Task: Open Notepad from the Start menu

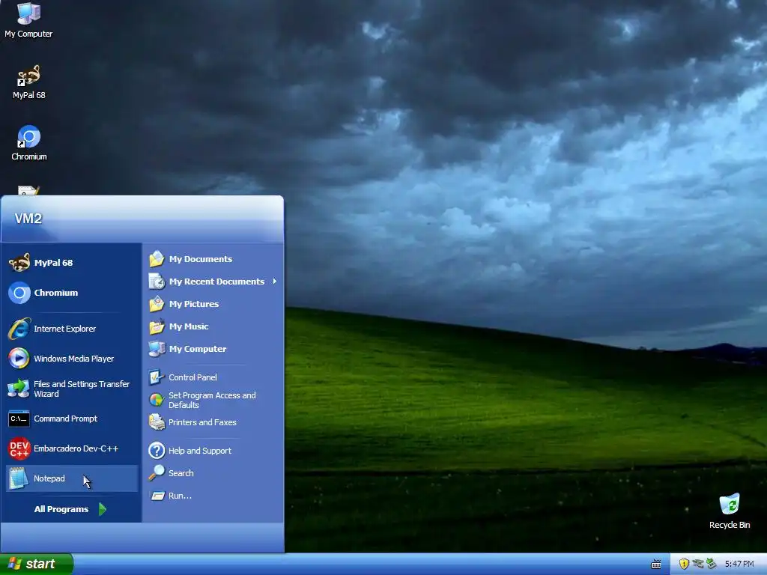Action: pos(71,478)
